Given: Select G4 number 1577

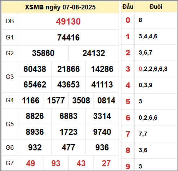Looking at the screenshot, I should (56, 101).
